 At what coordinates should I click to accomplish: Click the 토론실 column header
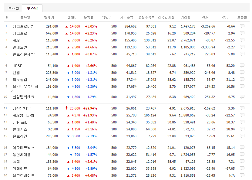coord(242,17)
